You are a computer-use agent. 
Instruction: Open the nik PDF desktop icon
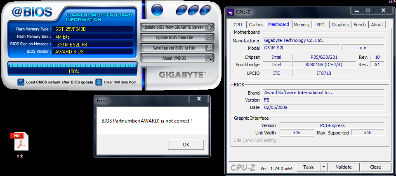pos(20,145)
